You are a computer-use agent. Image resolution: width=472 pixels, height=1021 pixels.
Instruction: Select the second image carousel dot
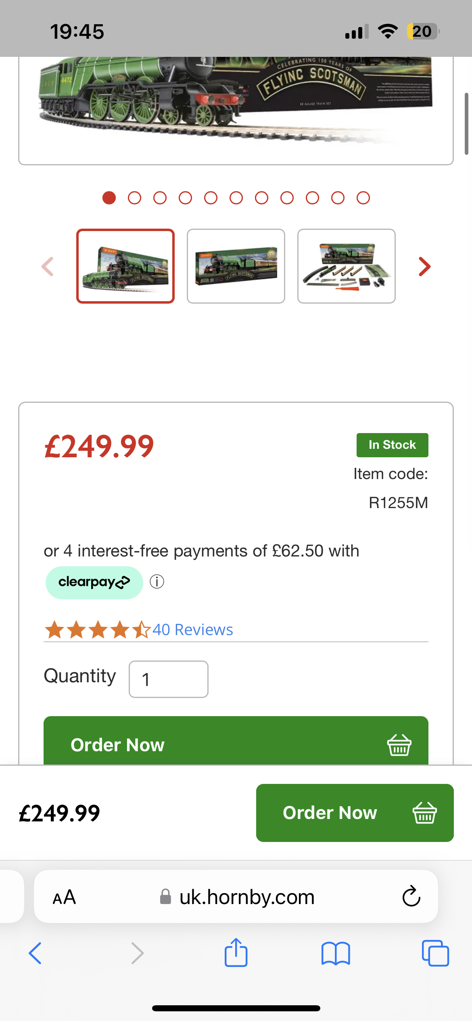[134, 198]
